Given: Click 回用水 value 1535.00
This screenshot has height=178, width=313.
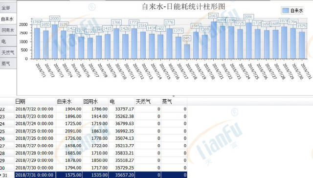Looking at the screenshot, I should point(95,175).
